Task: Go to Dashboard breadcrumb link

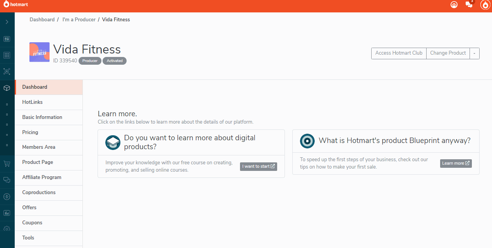Action: click(42, 19)
